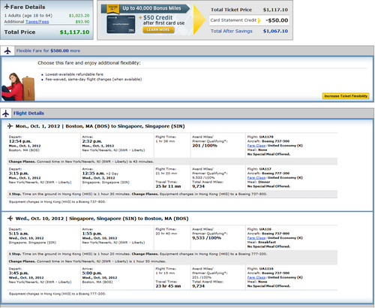Click the yellow arrow beside Card Statement Credit
375x308 pixels.
click(259, 20)
